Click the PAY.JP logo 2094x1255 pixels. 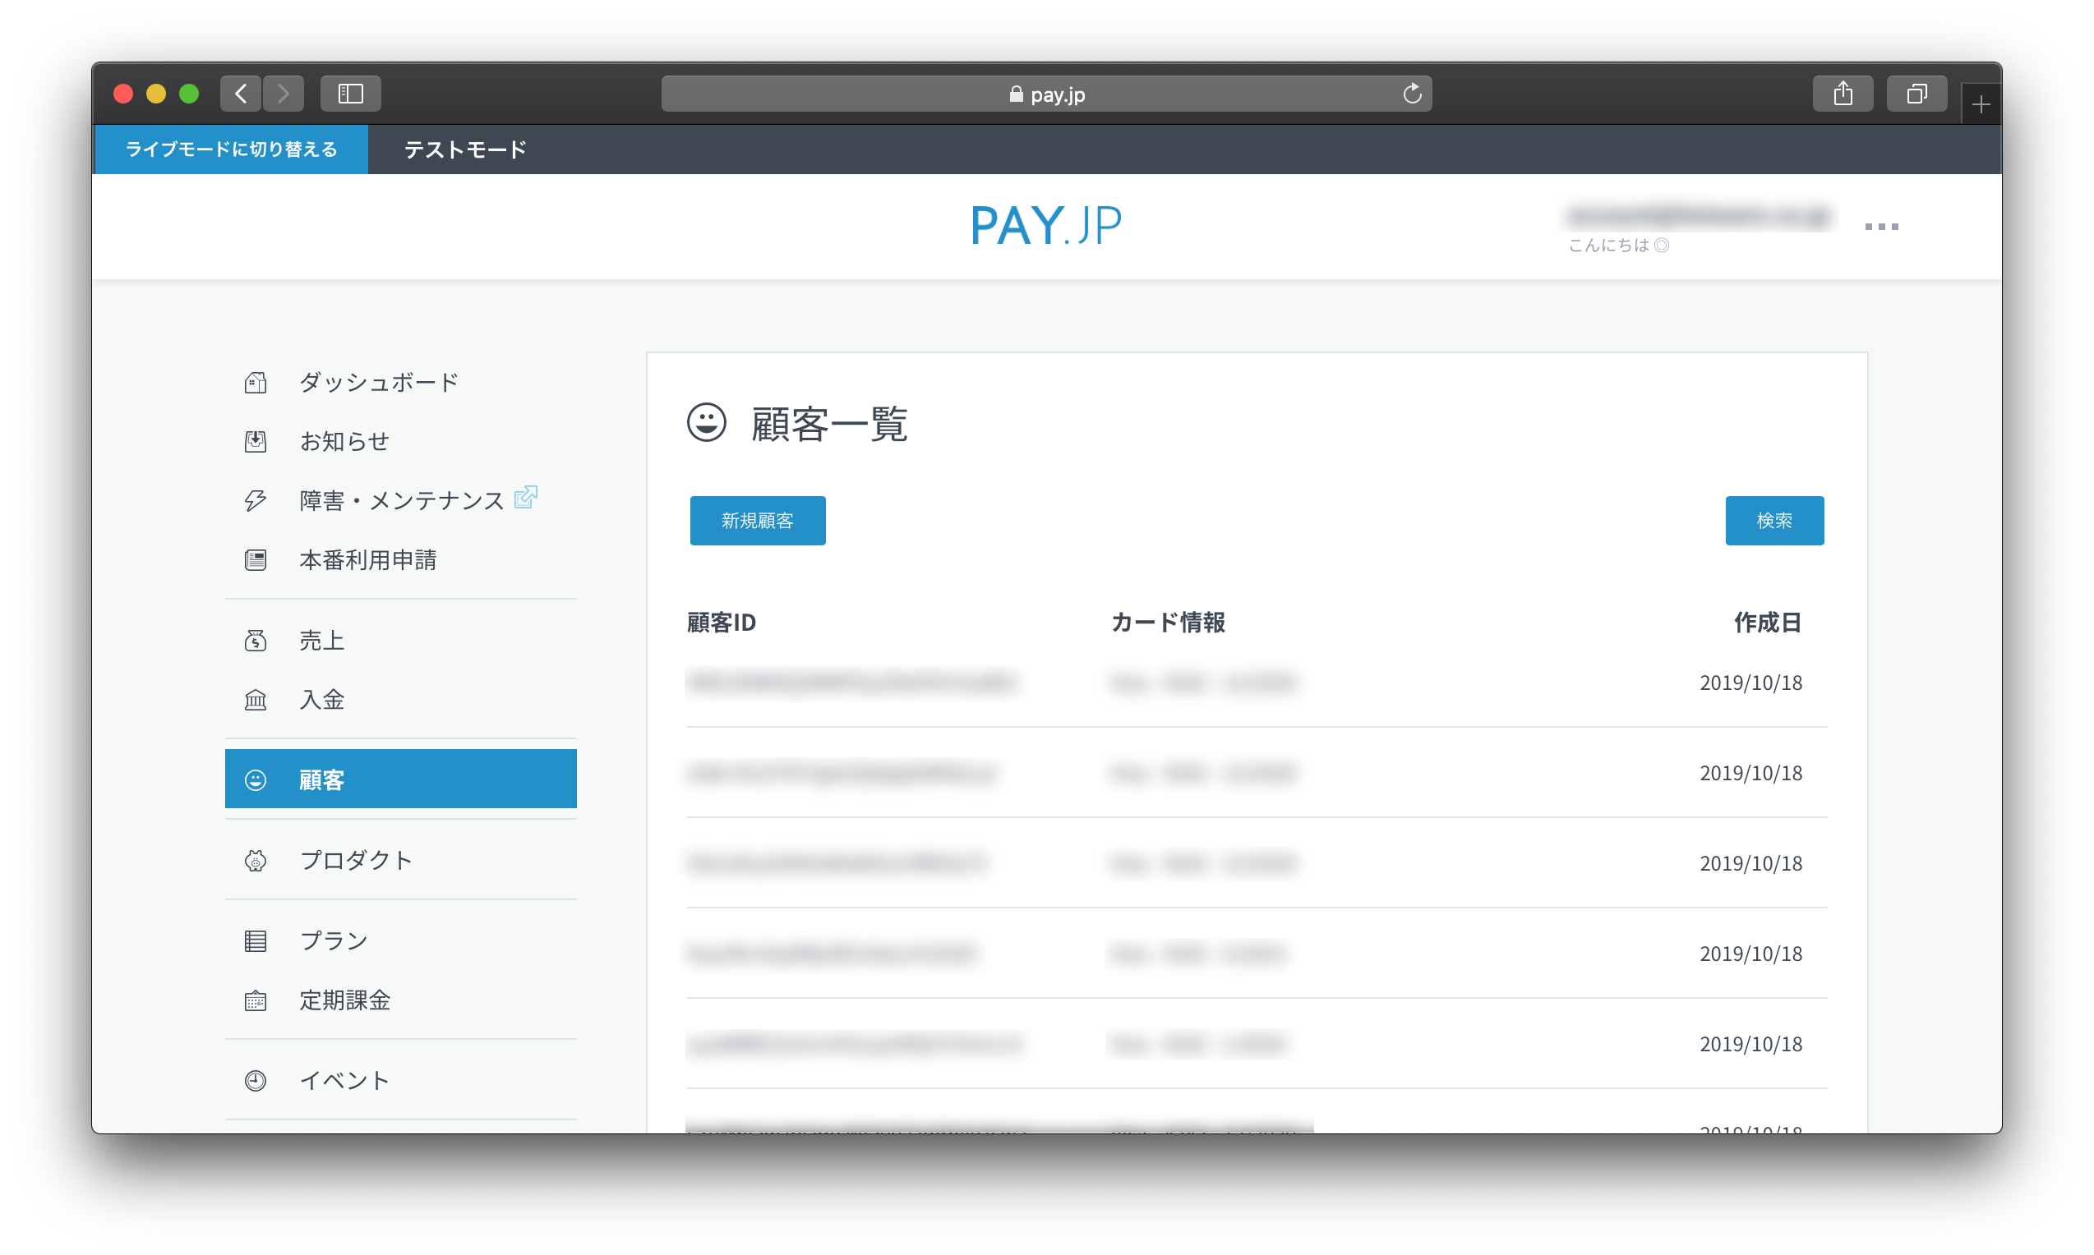(x=1045, y=226)
